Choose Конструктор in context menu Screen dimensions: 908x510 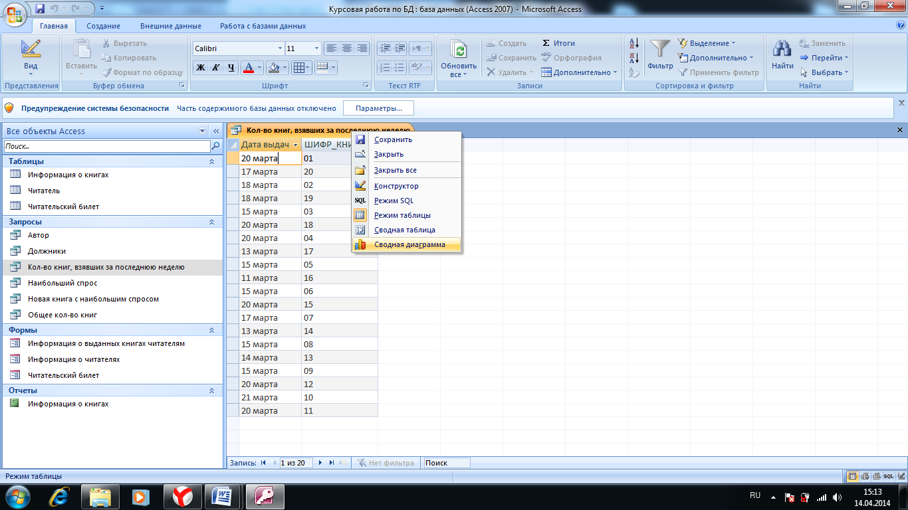407,186
